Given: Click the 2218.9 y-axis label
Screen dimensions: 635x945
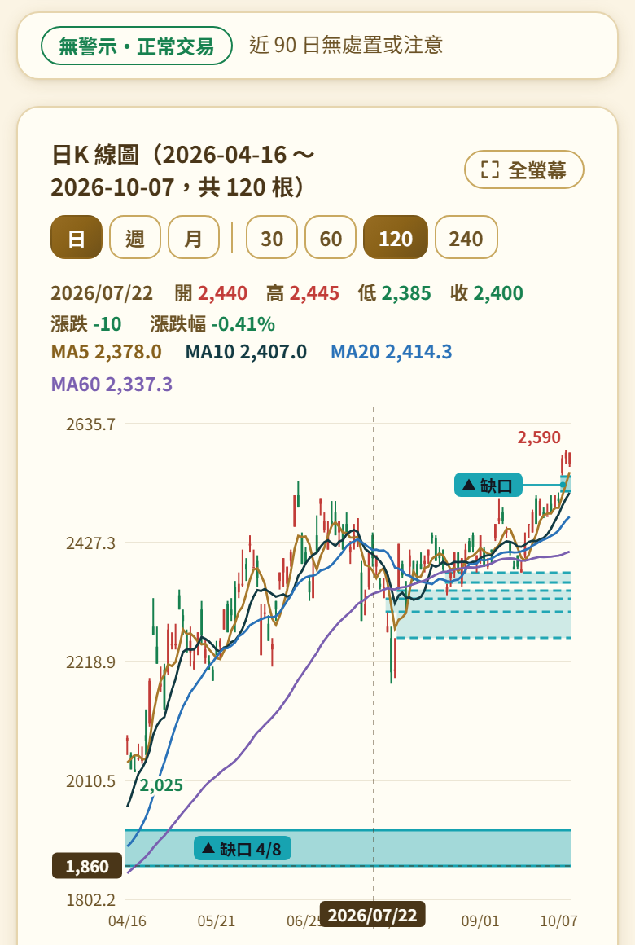Looking at the screenshot, I should point(90,661).
